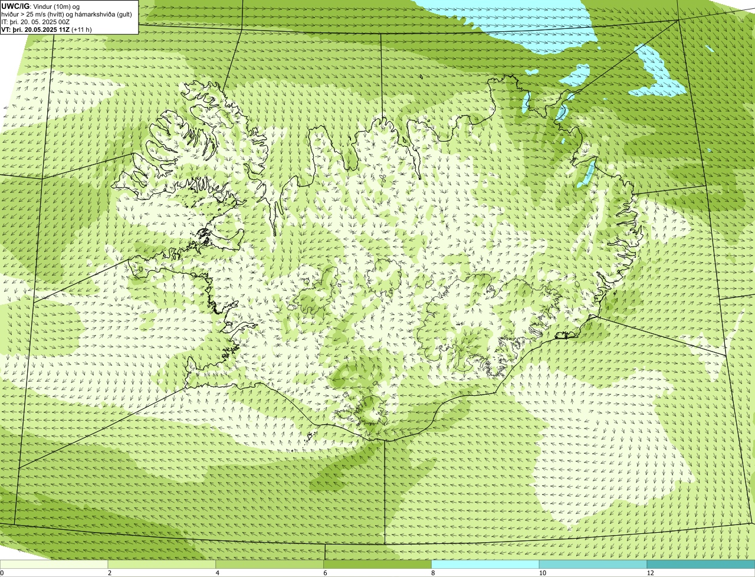Click the "2" scale label
The width and height of the screenshot is (755, 577).
(110, 573)
